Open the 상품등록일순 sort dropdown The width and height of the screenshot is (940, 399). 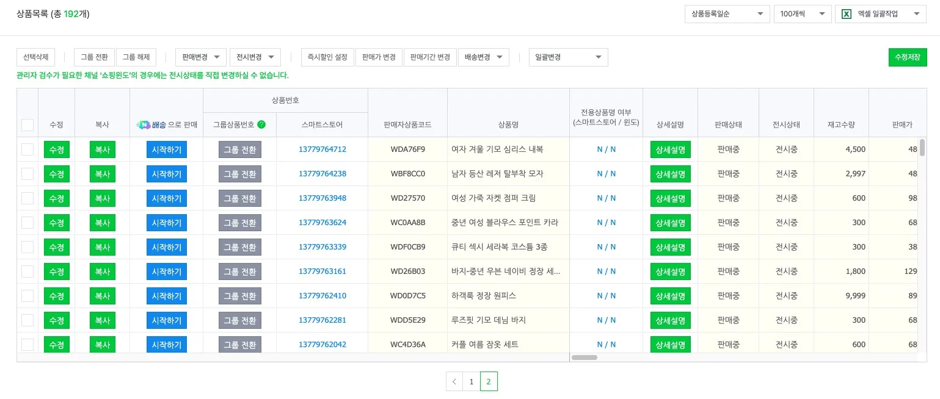point(727,14)
